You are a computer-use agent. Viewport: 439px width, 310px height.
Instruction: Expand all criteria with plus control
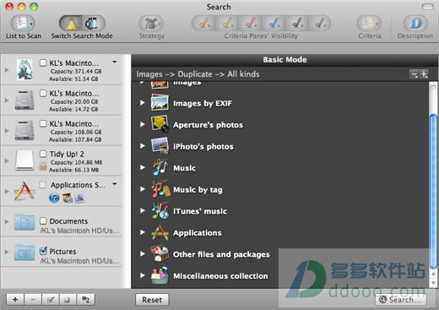point(424,74)
